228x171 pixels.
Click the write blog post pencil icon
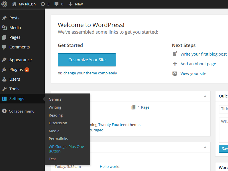(175, 54)
